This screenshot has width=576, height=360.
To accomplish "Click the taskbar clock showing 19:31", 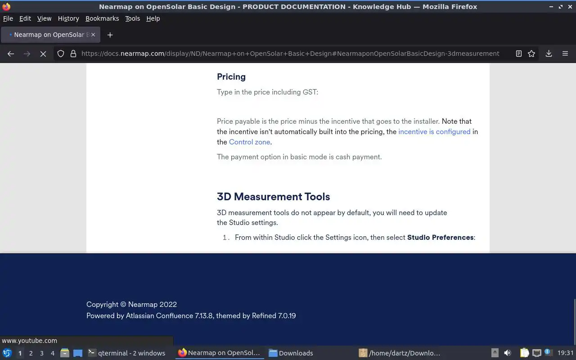I will [x=565, y=353].
